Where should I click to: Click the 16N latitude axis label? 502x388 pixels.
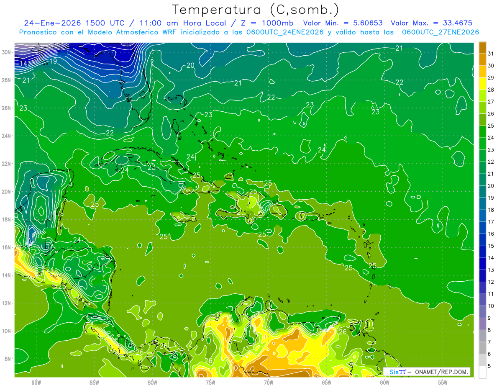pyautogui.click(x=7, y=247)
